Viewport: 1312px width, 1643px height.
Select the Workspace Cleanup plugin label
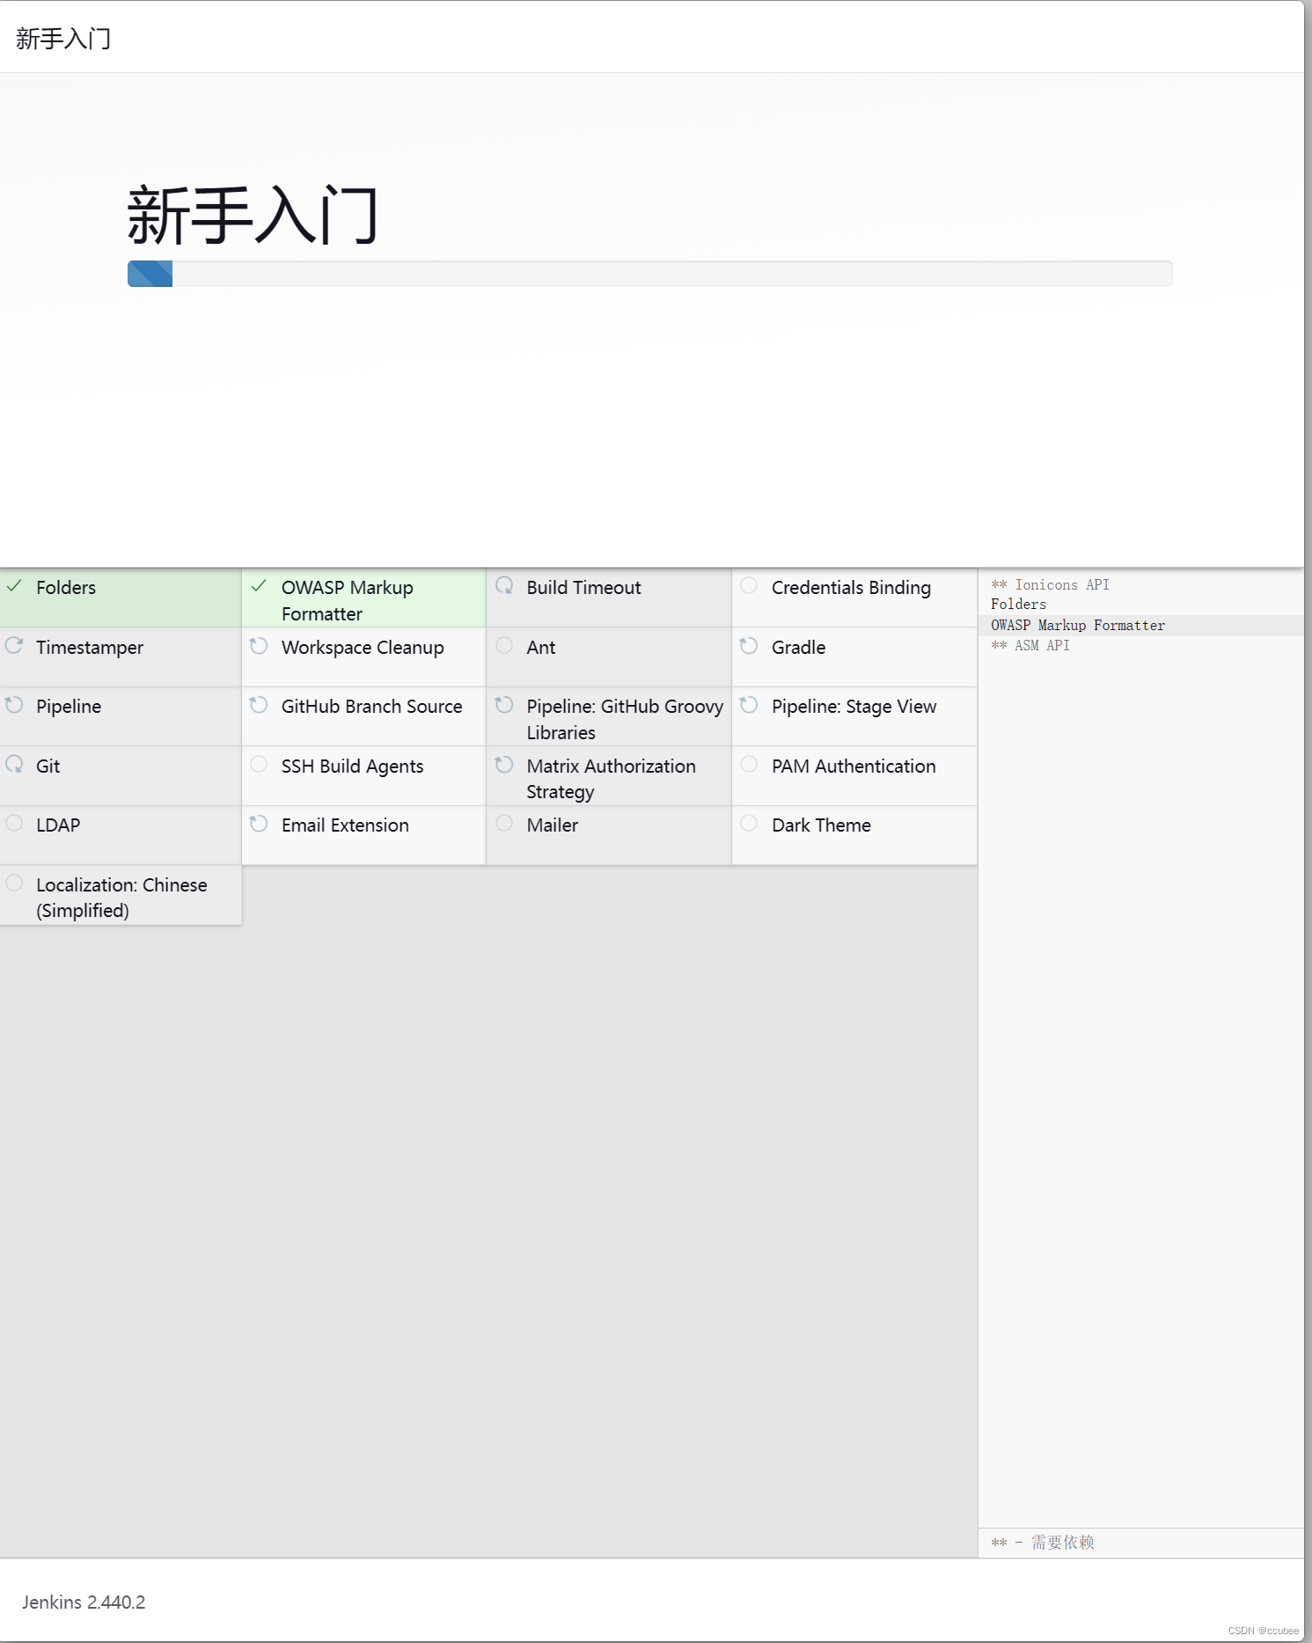coord(363,648)
